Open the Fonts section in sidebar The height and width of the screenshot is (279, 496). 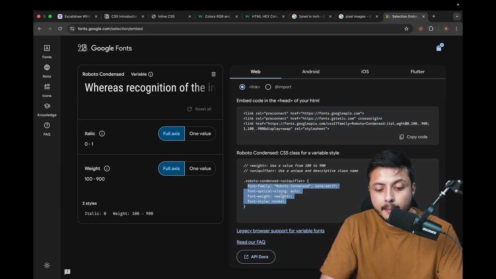tap(47, 52)
